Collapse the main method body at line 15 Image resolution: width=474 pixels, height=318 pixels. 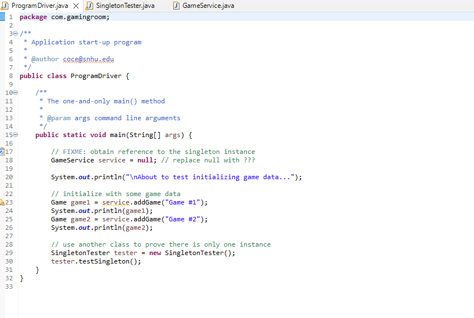coord(15,134)
